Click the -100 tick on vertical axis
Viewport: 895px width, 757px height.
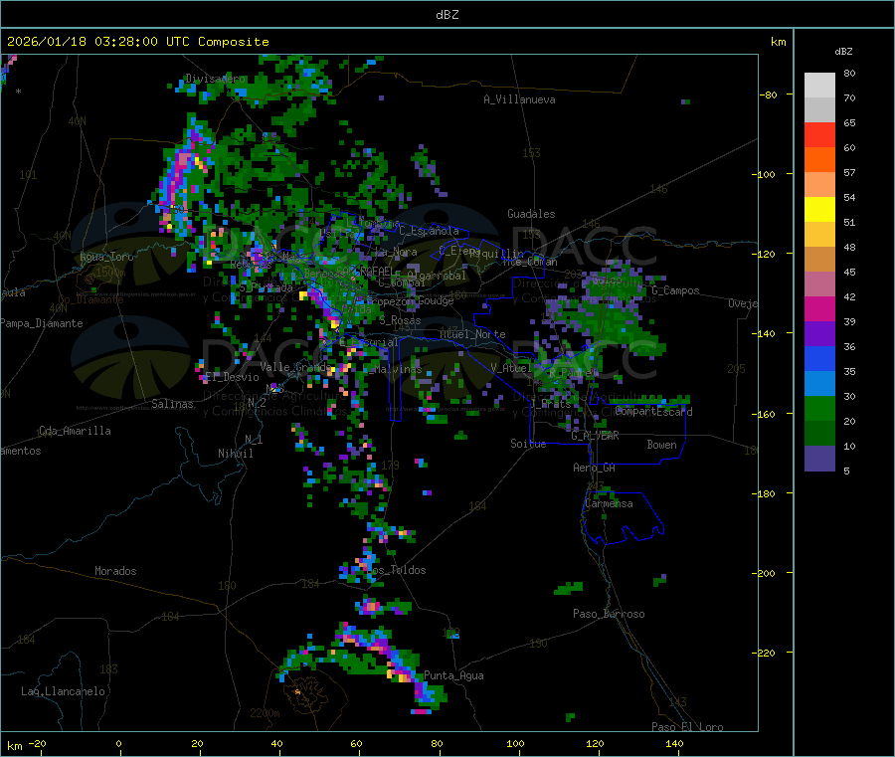(x=763, y=174)
